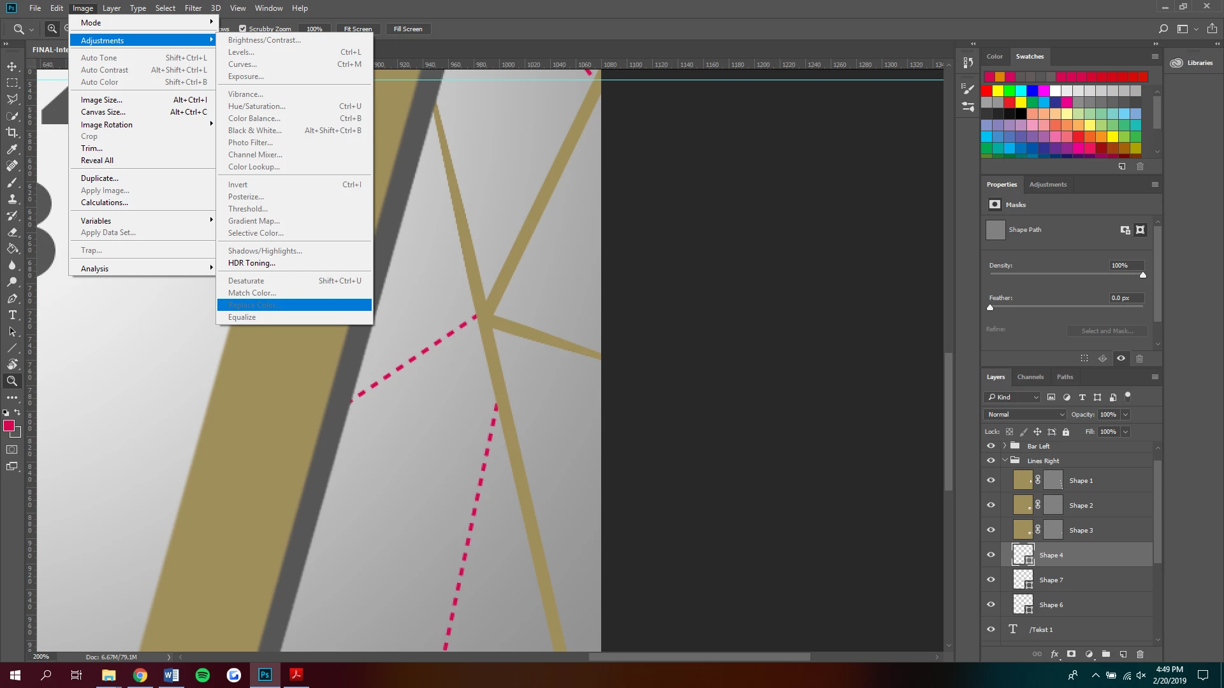Select the Crop tool

(x=12, y=133)
